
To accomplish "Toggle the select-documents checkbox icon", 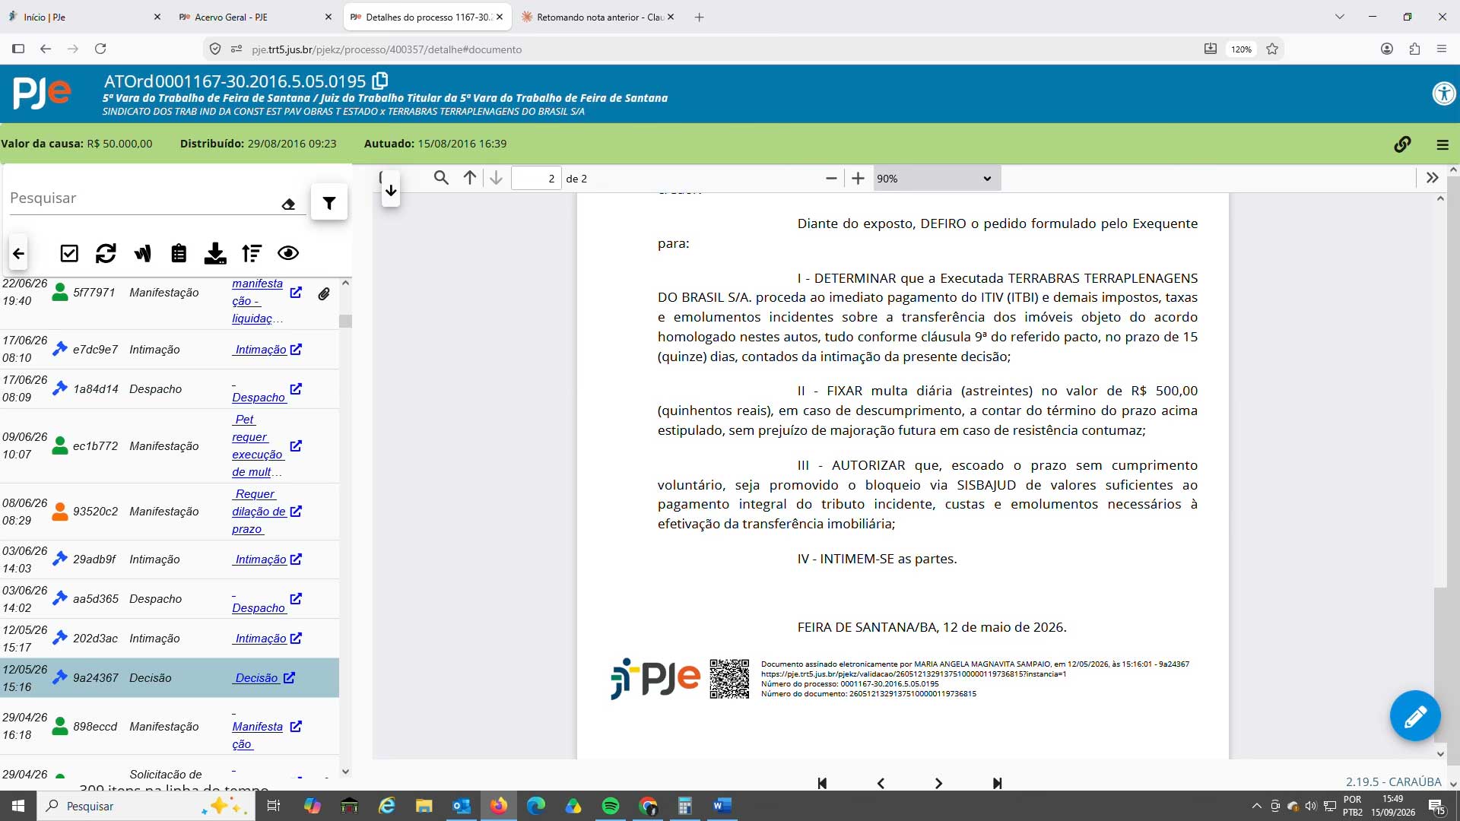I will click(69, 253).
